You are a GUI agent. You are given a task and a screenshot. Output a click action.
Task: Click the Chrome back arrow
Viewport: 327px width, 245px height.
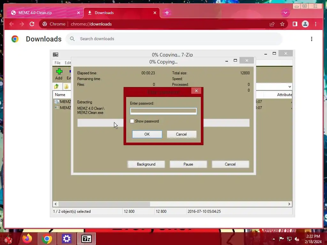click(x=11, y=24)
